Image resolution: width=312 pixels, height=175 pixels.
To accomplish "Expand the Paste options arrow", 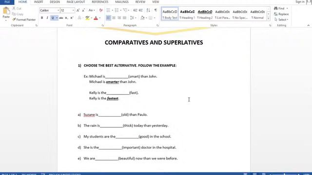I will pyautogui.click(x=6, y=20).
